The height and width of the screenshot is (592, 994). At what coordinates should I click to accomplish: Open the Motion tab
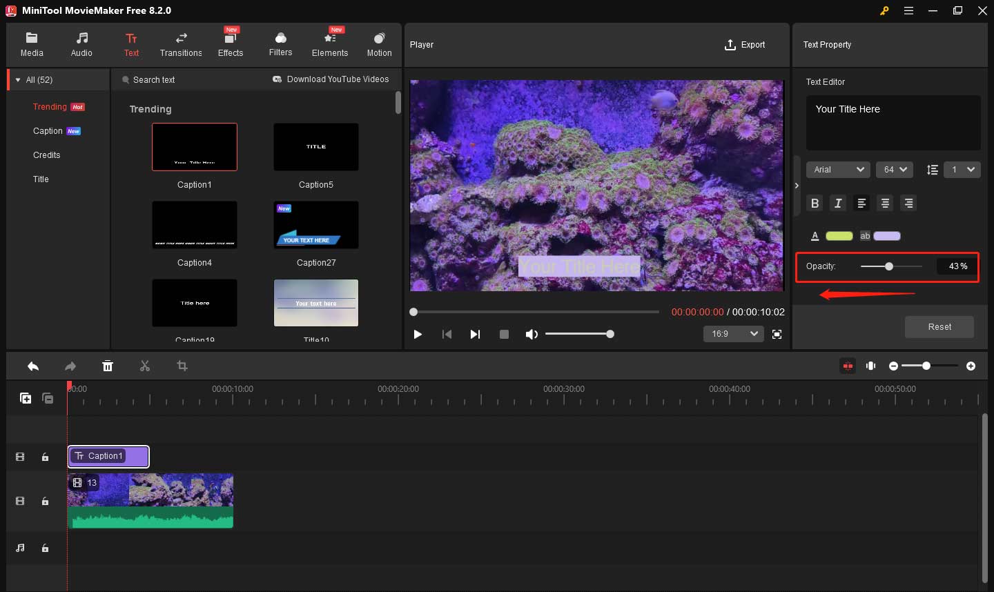[379, 45]
